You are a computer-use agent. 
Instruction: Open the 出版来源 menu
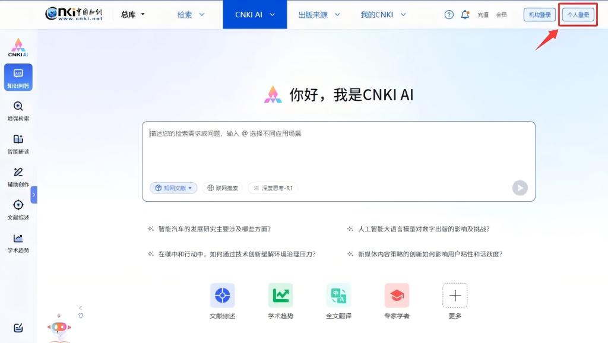tap(319, 14)
